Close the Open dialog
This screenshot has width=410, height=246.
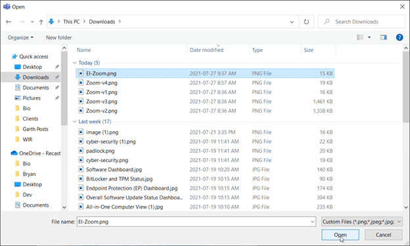(402, 7)
